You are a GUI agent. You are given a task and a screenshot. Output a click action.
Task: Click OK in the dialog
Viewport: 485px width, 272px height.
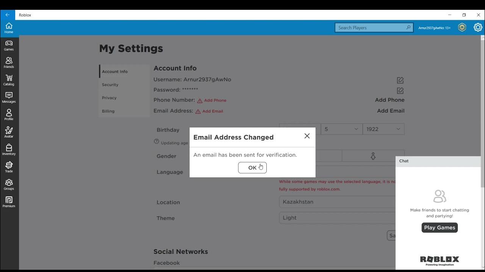(252, 168)
